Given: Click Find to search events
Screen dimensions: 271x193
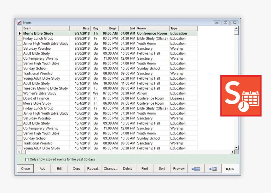Looking at the screenshot, I should (144, 169).
